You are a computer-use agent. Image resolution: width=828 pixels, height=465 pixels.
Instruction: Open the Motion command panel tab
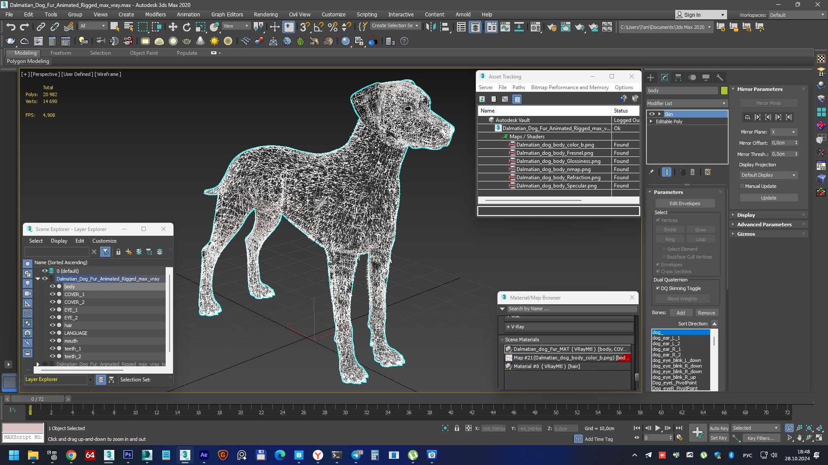pos(692,78)
